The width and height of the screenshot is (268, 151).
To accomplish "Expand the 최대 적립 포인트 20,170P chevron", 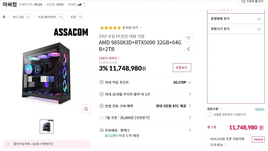I will pyautogui.click(x=189, y=82).
